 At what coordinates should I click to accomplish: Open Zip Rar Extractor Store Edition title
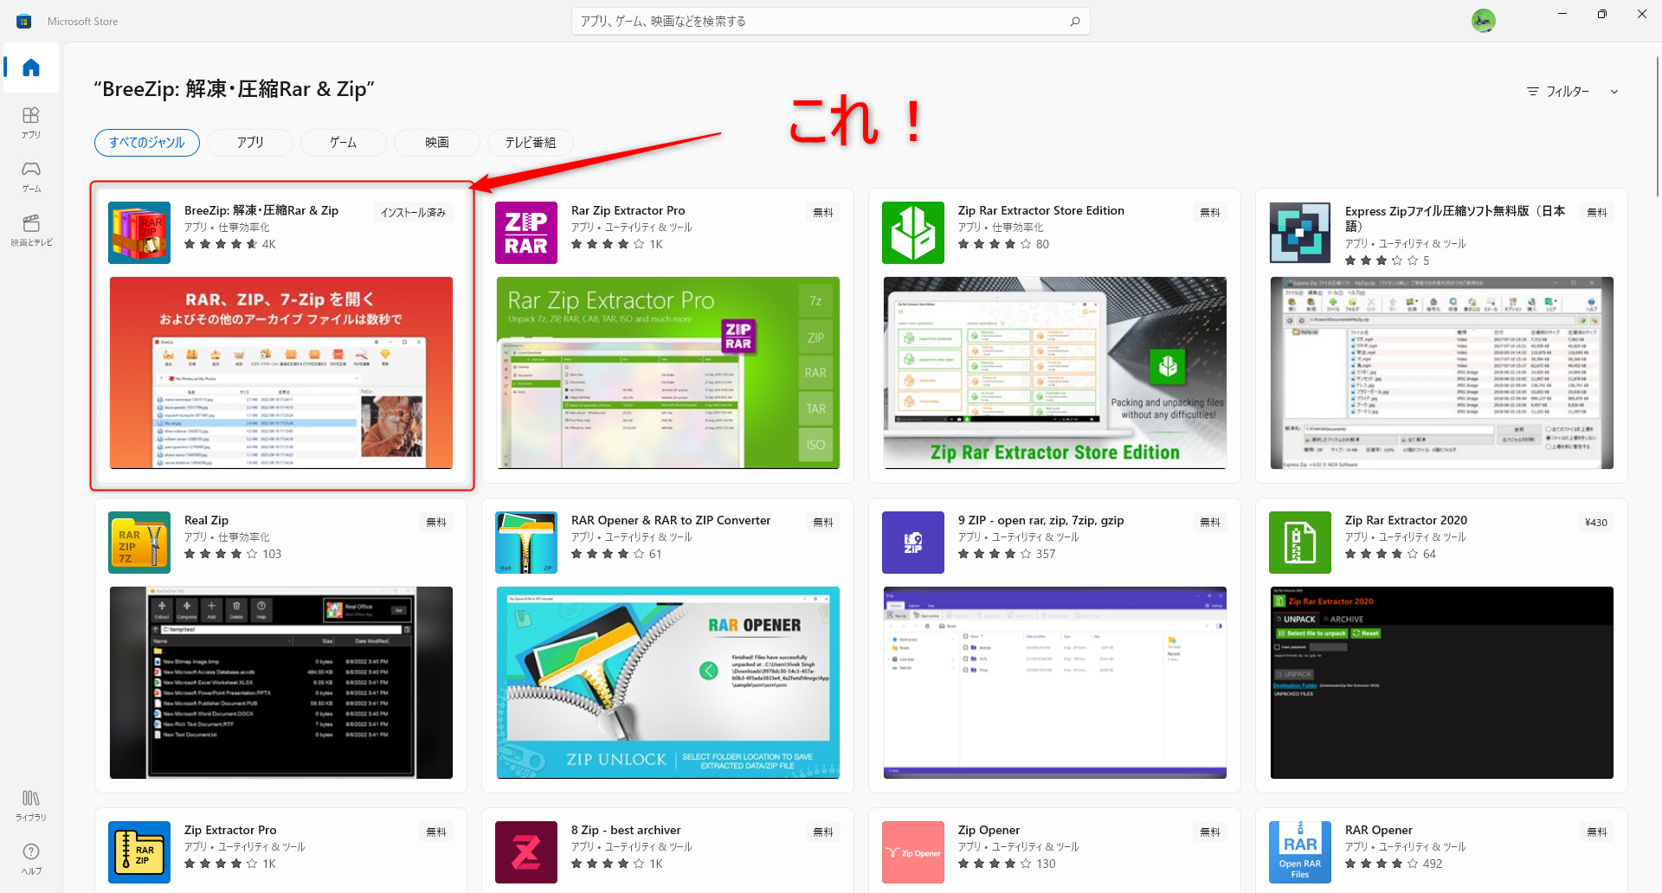tap(1040, 210)
